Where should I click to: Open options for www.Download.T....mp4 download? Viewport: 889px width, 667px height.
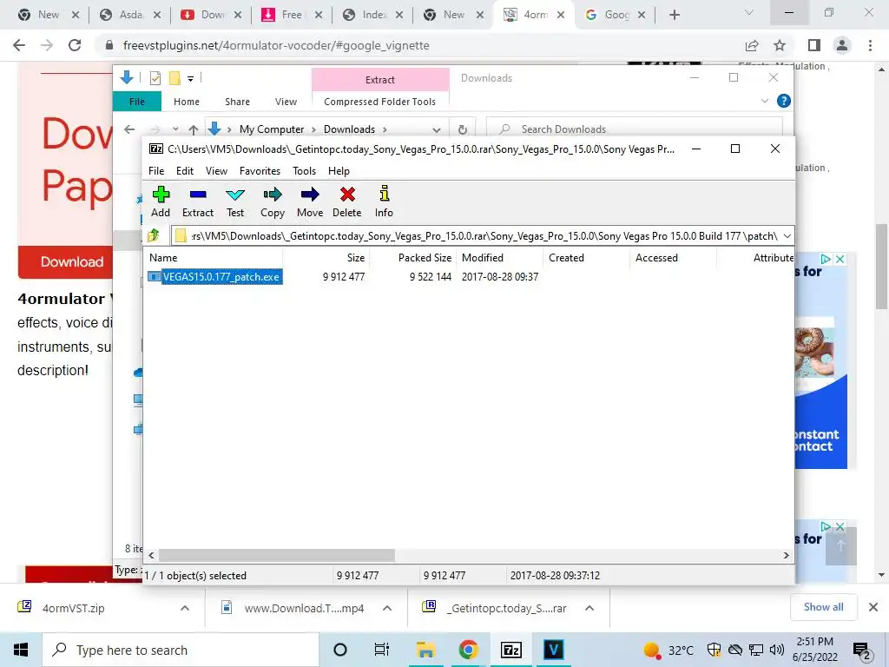pos(387,608)
